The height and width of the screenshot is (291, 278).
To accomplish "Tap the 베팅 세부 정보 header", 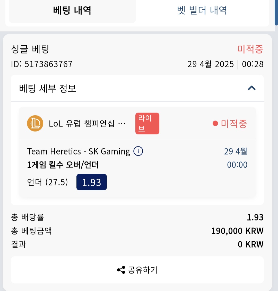I will (x=137, y=88).
